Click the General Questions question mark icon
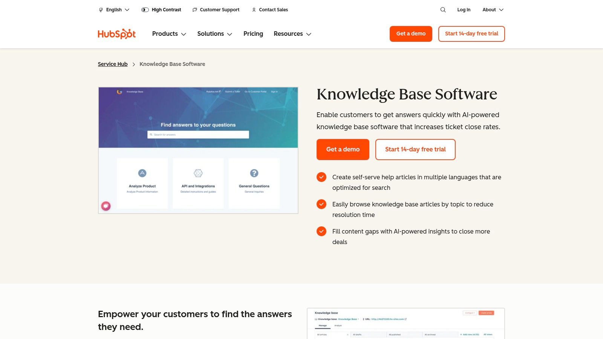 (254, 173)
